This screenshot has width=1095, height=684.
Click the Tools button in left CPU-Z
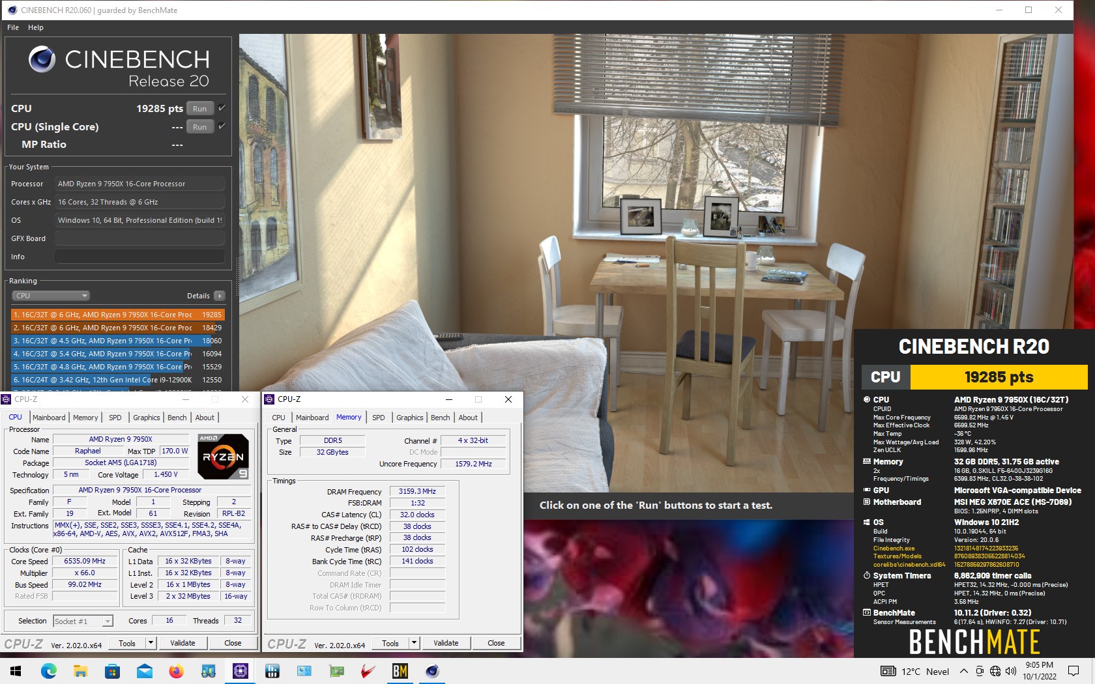(127, 643)
